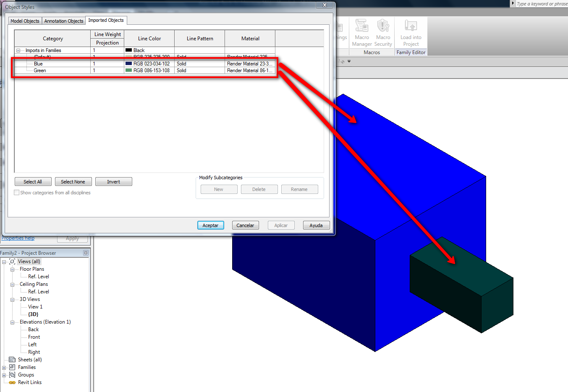Click the Material column header

point(250,39)
